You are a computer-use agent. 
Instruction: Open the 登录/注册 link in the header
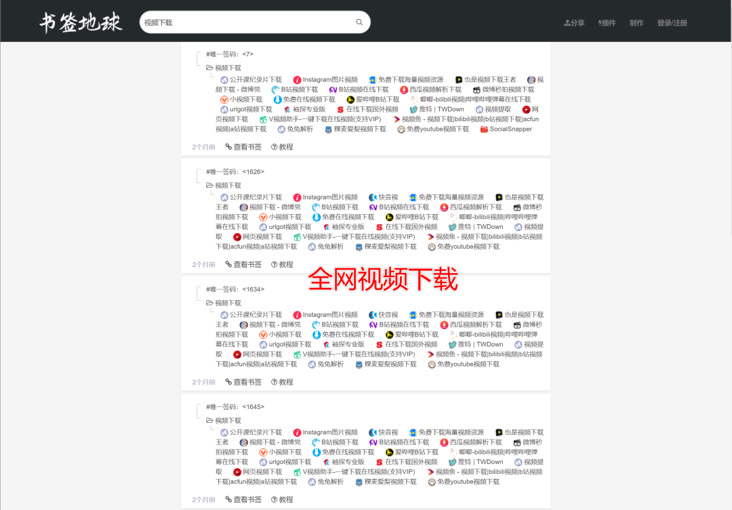tap(672, 23)
